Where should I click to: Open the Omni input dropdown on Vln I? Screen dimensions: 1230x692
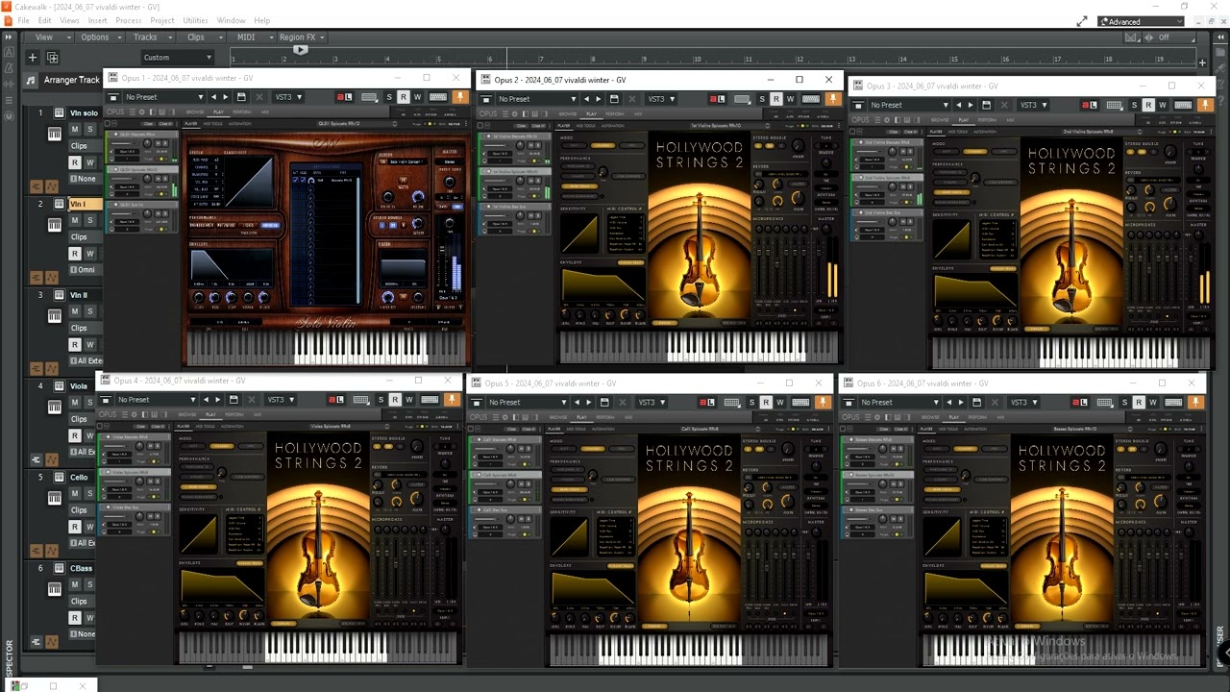(86, 270)
